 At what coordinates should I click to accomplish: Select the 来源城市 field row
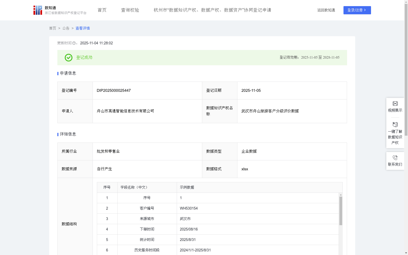218,219
